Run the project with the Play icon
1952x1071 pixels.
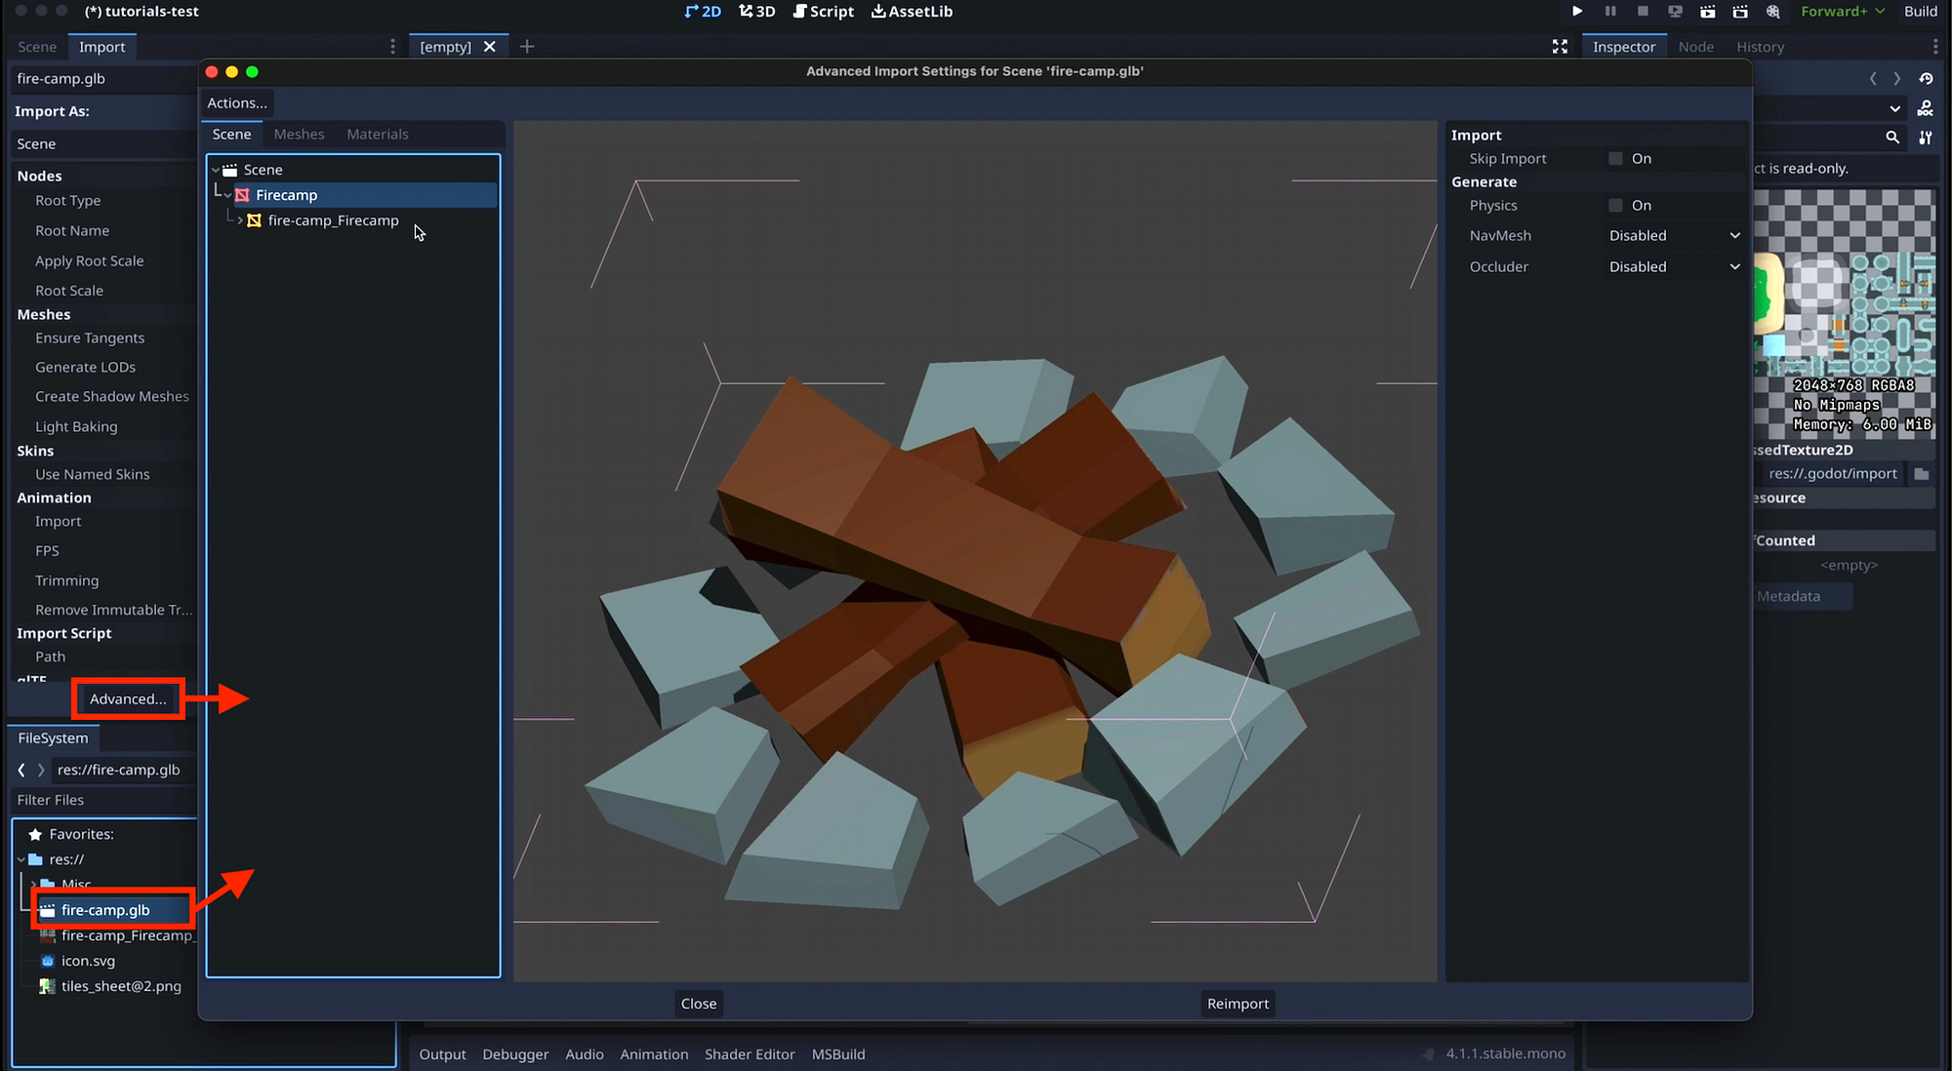(x=1577, y=11)
